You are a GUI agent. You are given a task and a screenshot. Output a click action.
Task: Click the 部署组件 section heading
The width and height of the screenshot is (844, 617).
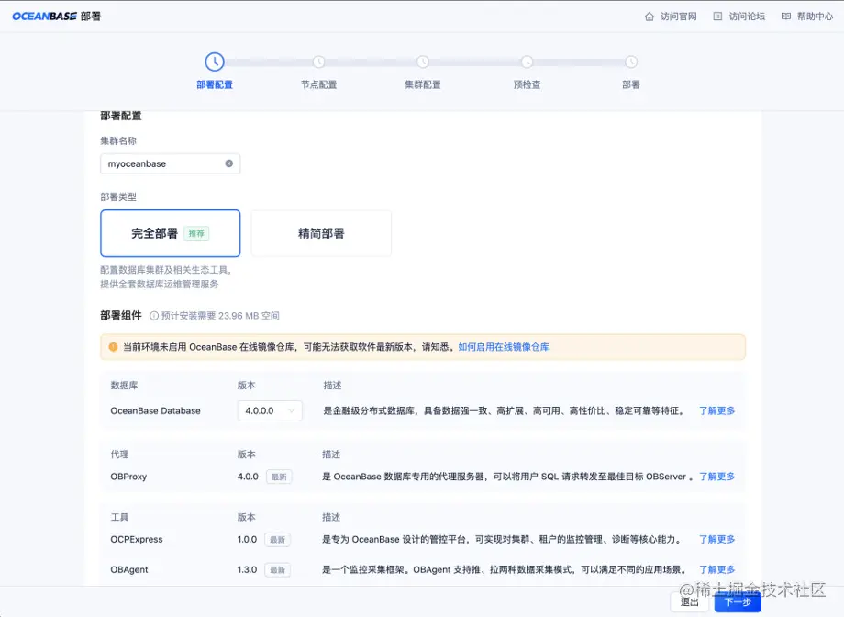pyautogui.click(x=121, y=315)
